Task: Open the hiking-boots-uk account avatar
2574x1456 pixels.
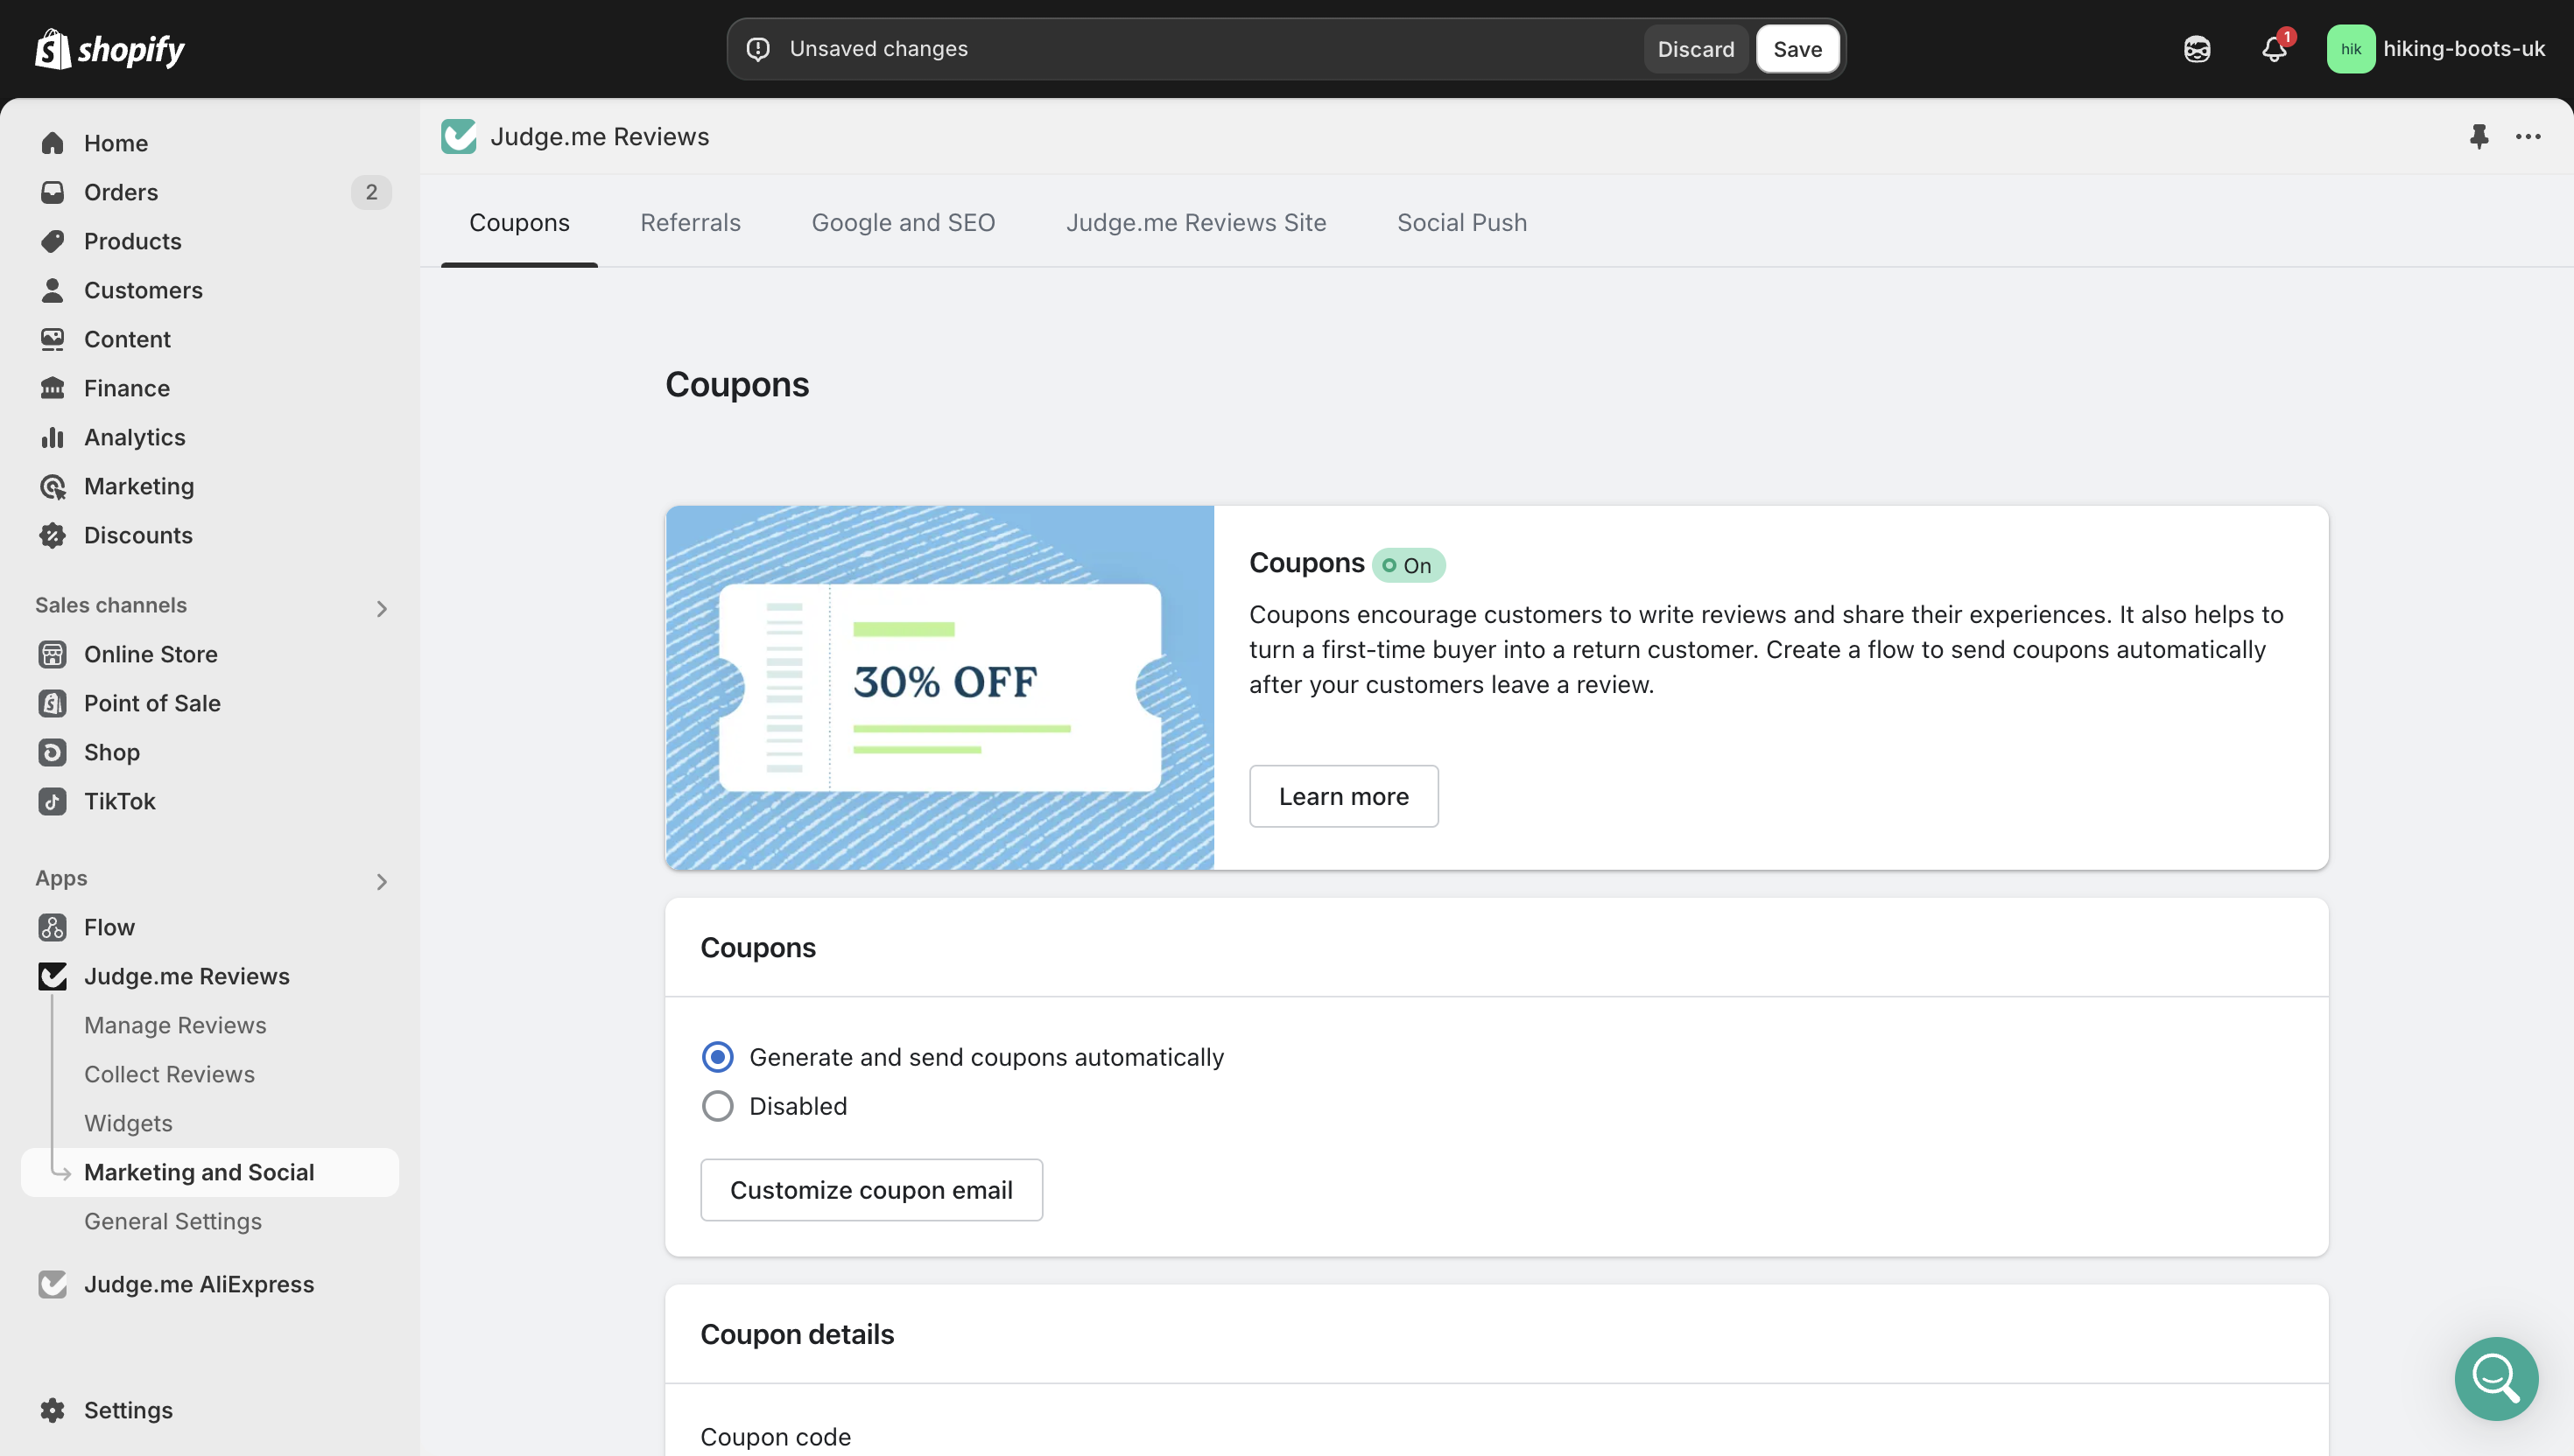Action: tap(2350, 49)
